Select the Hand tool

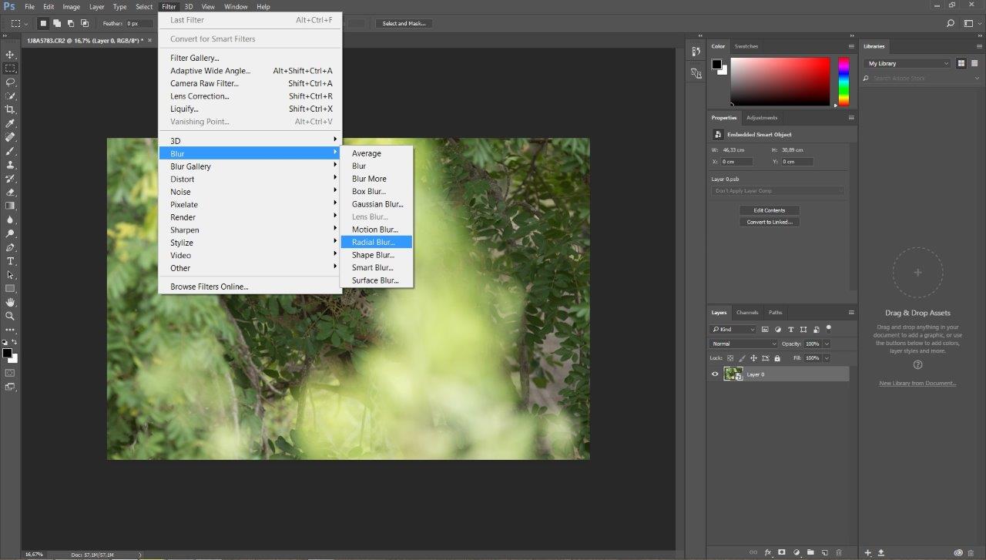(x=10, y=302)
